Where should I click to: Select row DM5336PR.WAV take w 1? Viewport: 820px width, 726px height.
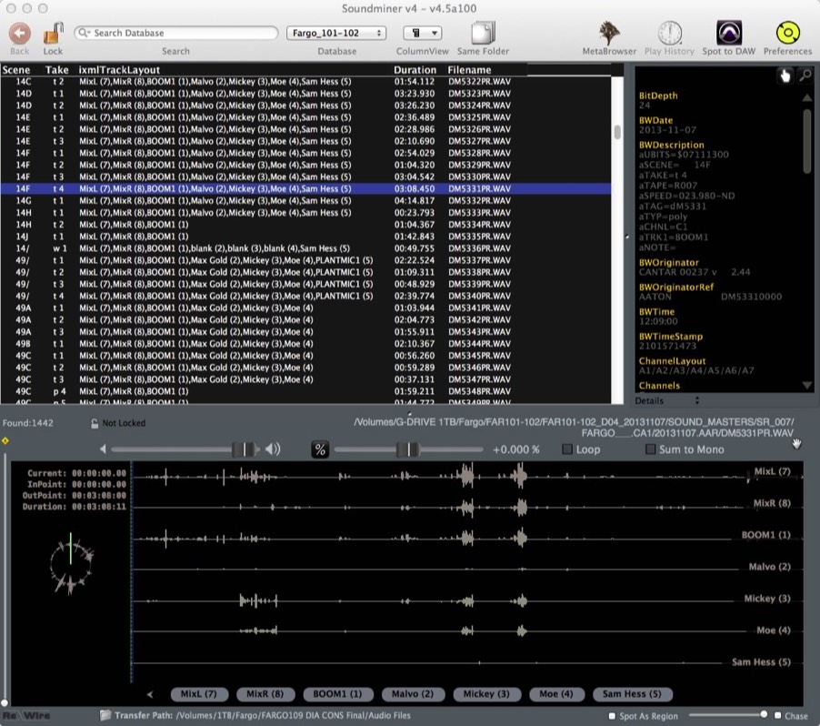tap(306, 248)
